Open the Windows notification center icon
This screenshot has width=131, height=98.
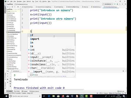[124, 96]
